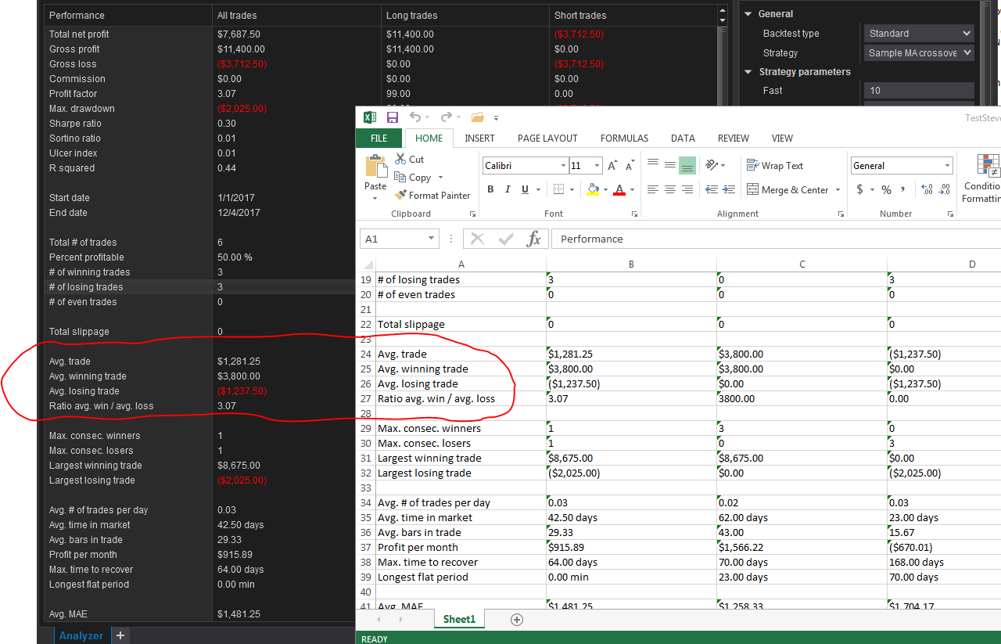Click the Increase Indent icon
The image size is (1001, 644).
tap(730, 189)
